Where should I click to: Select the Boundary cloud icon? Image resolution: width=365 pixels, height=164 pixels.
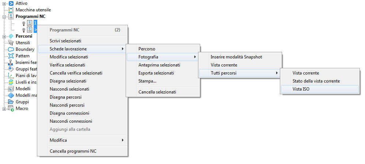11,49
